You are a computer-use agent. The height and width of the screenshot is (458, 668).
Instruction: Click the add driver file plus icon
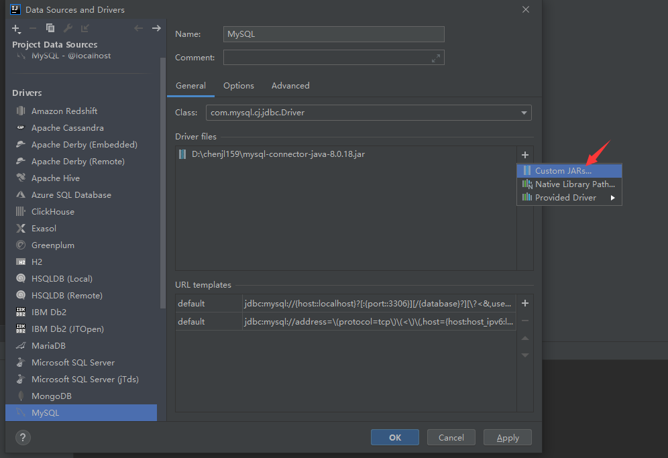[x=525, y=155]
